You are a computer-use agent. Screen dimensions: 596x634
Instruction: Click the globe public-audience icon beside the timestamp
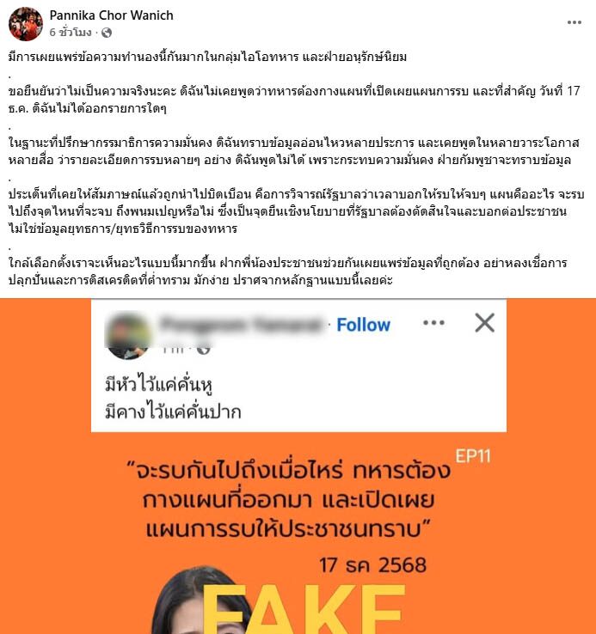(107, 33)
